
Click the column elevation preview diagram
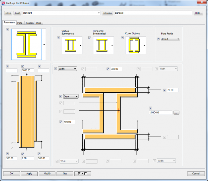27,111
